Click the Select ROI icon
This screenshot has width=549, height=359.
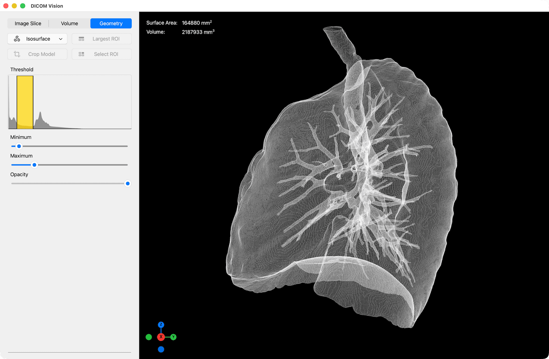tap(81, 54)
